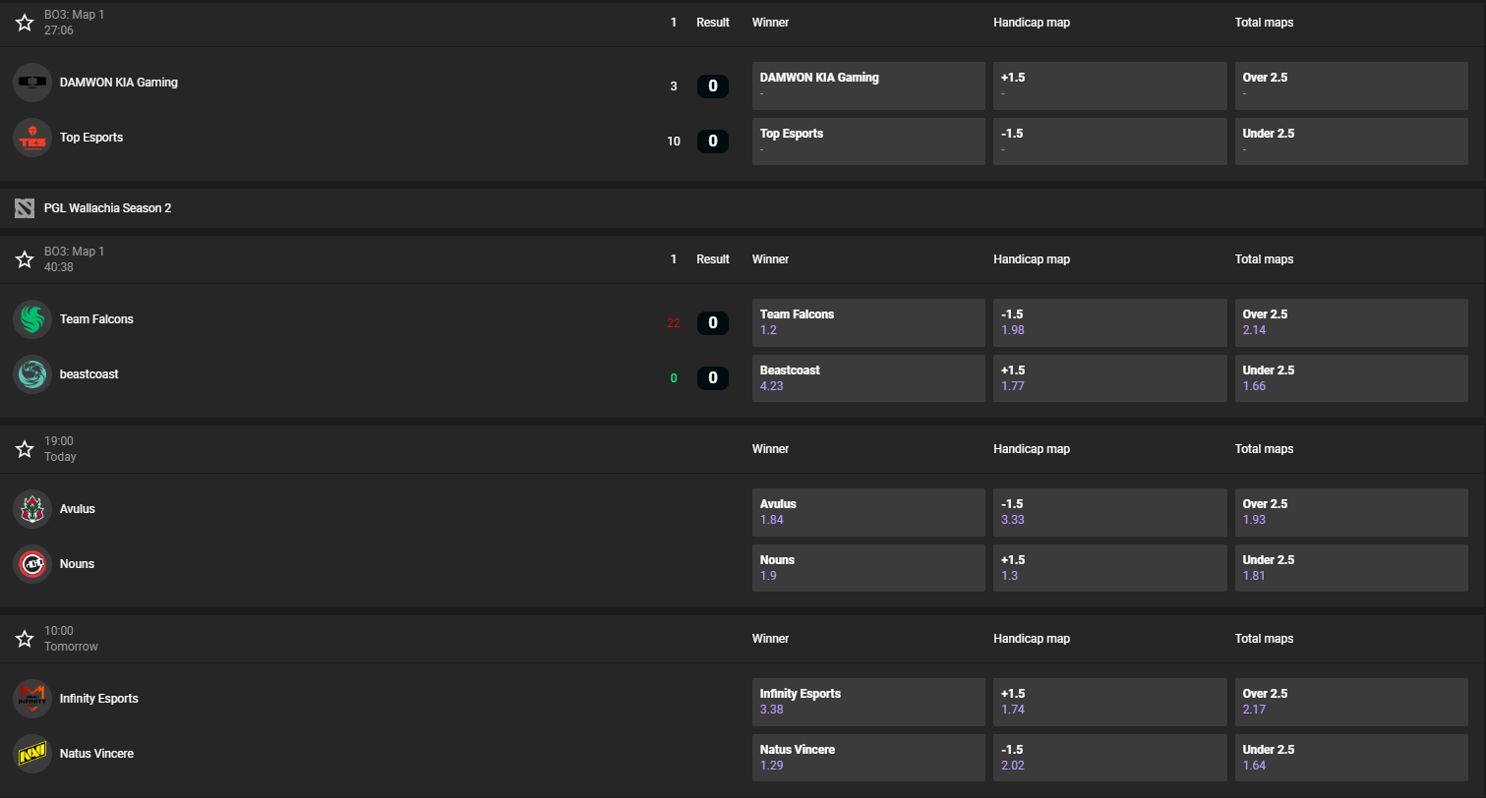
Task: Bet on Infinity Esports winner at 3.38
Action: [868, 702]
